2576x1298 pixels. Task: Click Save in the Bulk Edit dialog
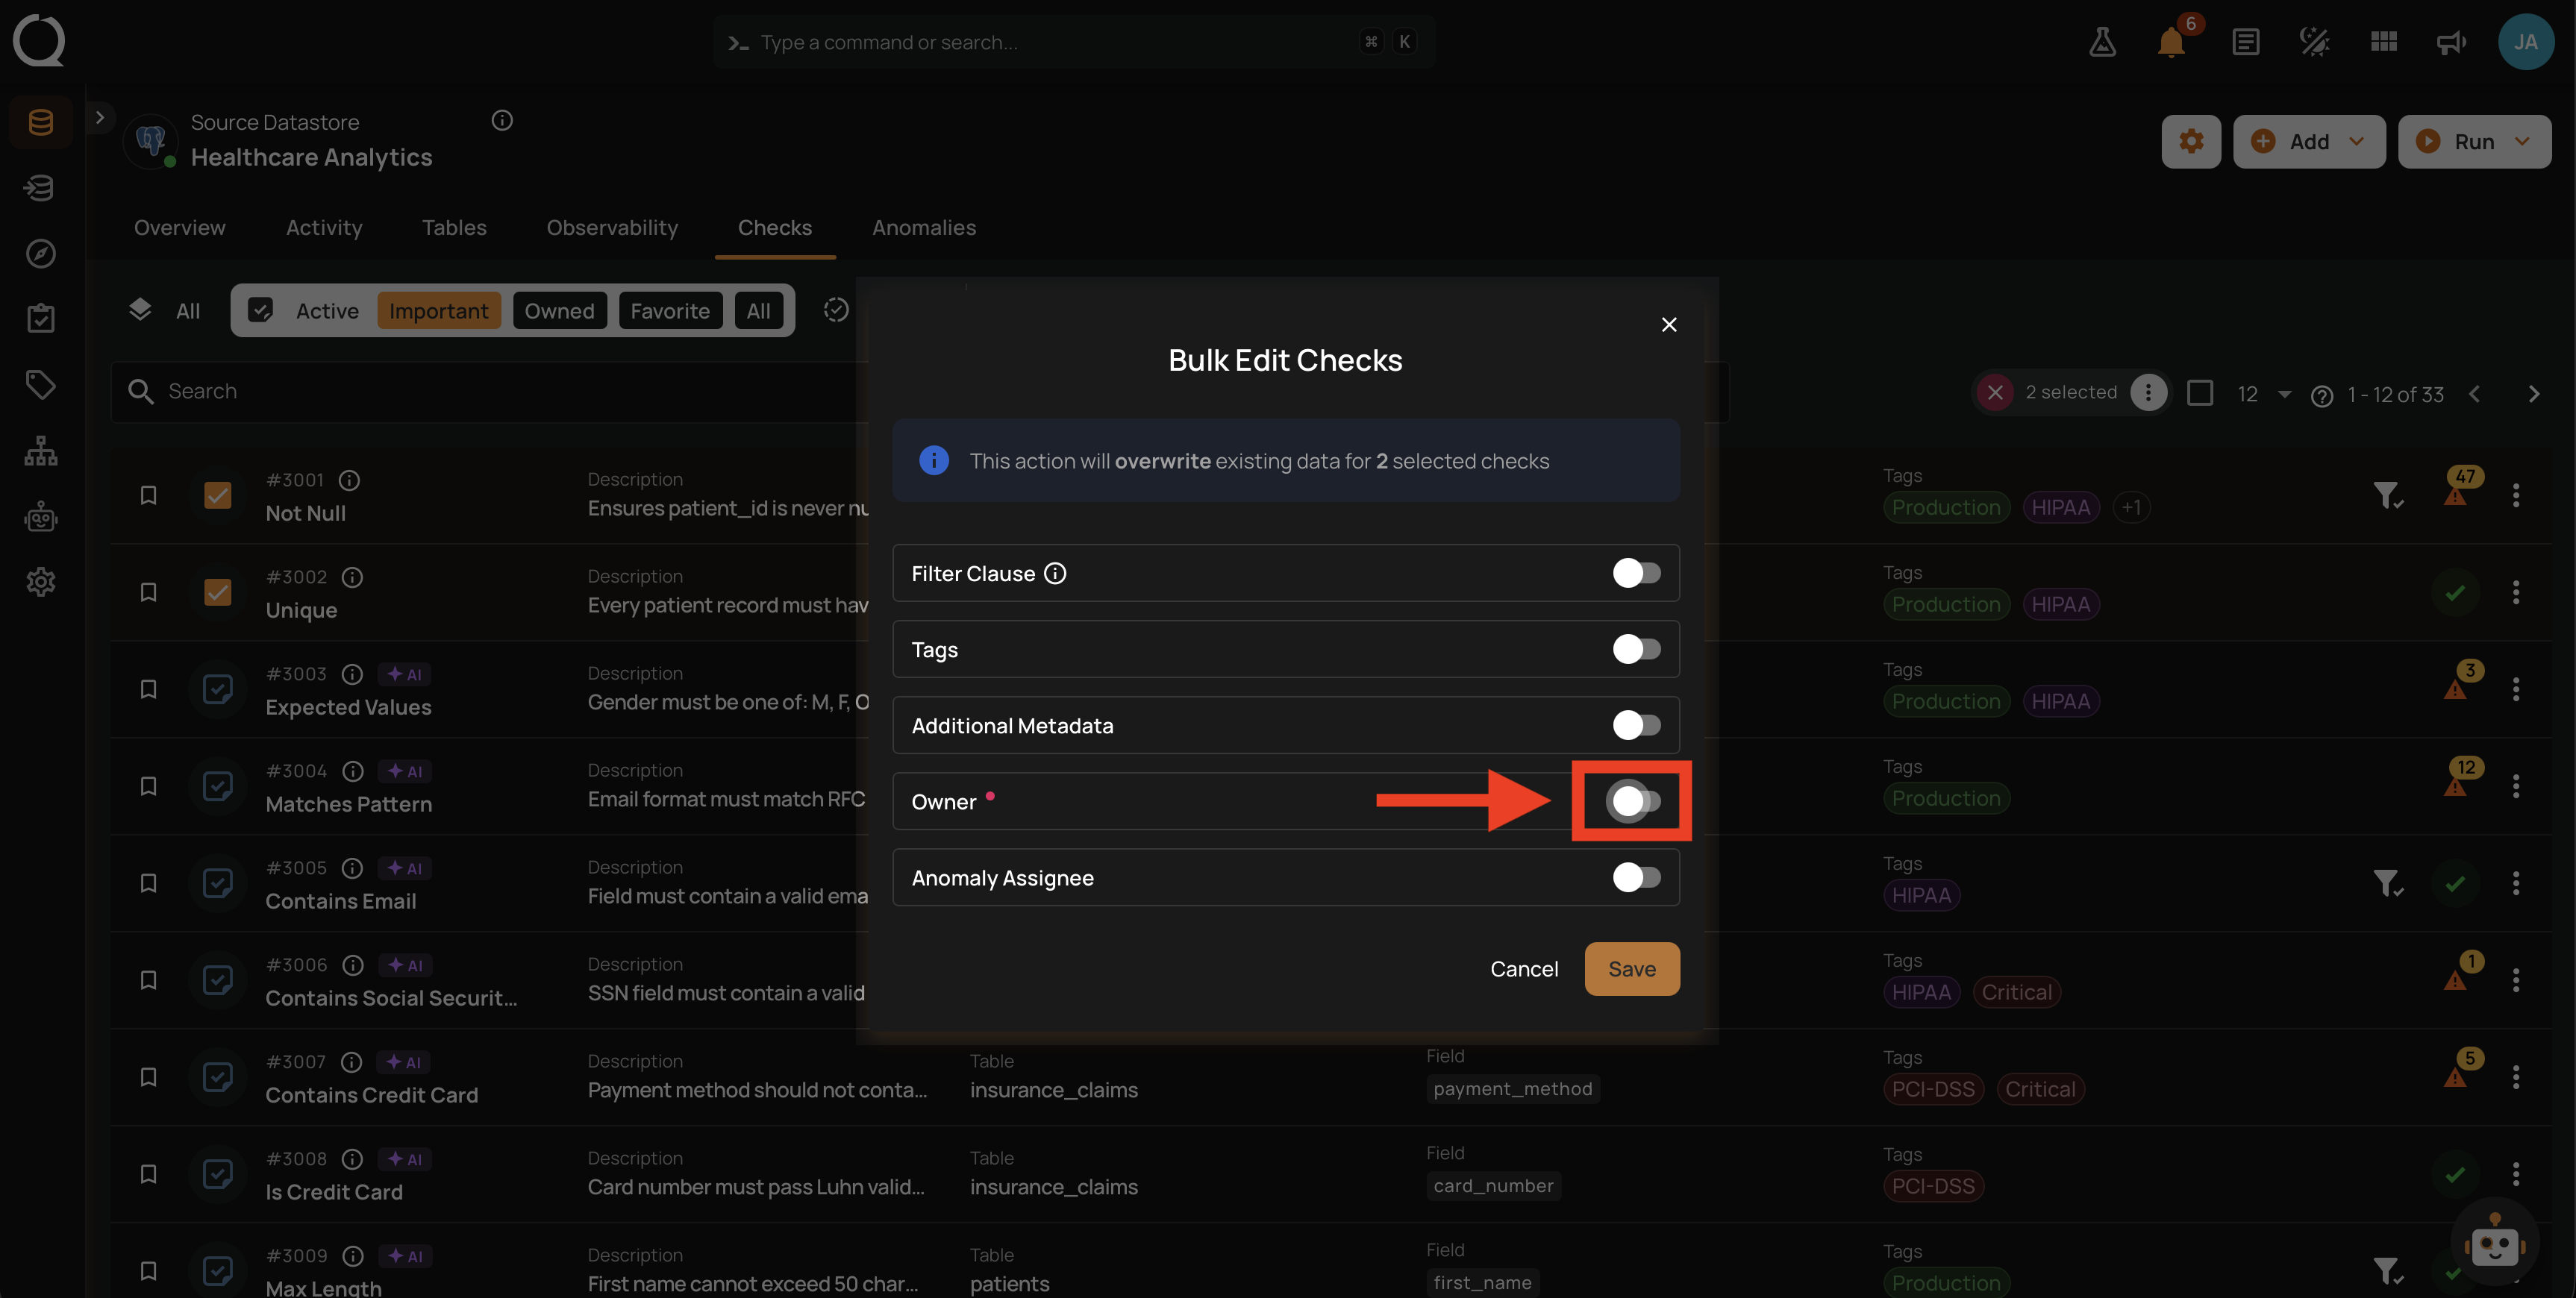pos(1631,969)
